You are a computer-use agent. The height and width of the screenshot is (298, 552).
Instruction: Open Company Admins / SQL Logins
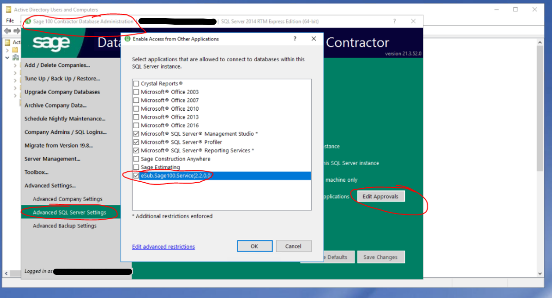click(x=65, y=132)
